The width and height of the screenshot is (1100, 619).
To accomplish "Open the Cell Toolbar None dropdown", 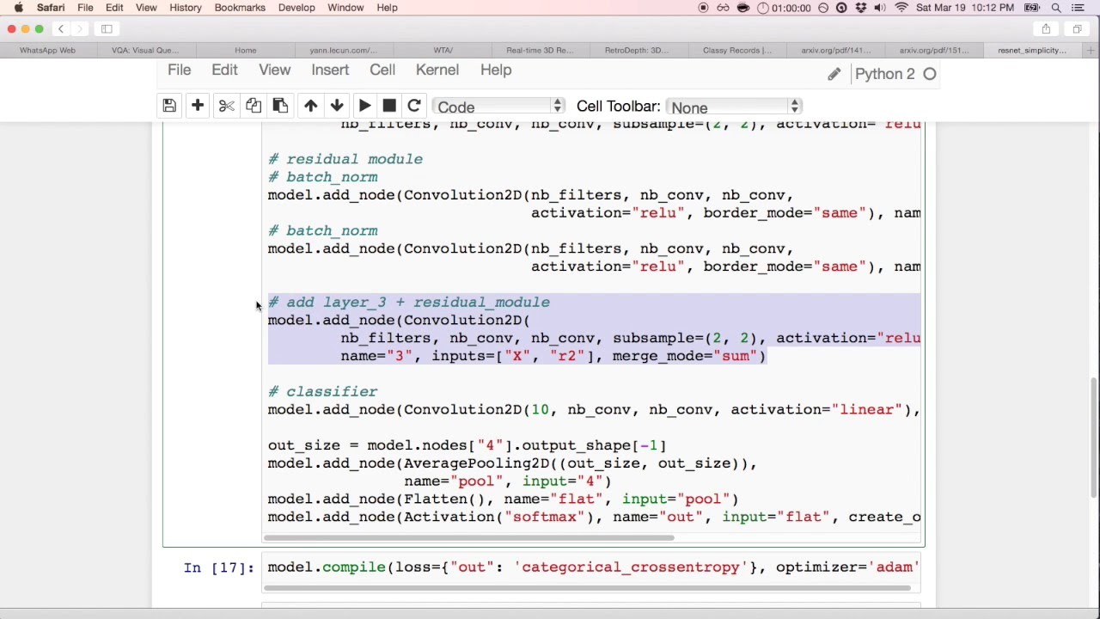I will [x=734, y=107].
